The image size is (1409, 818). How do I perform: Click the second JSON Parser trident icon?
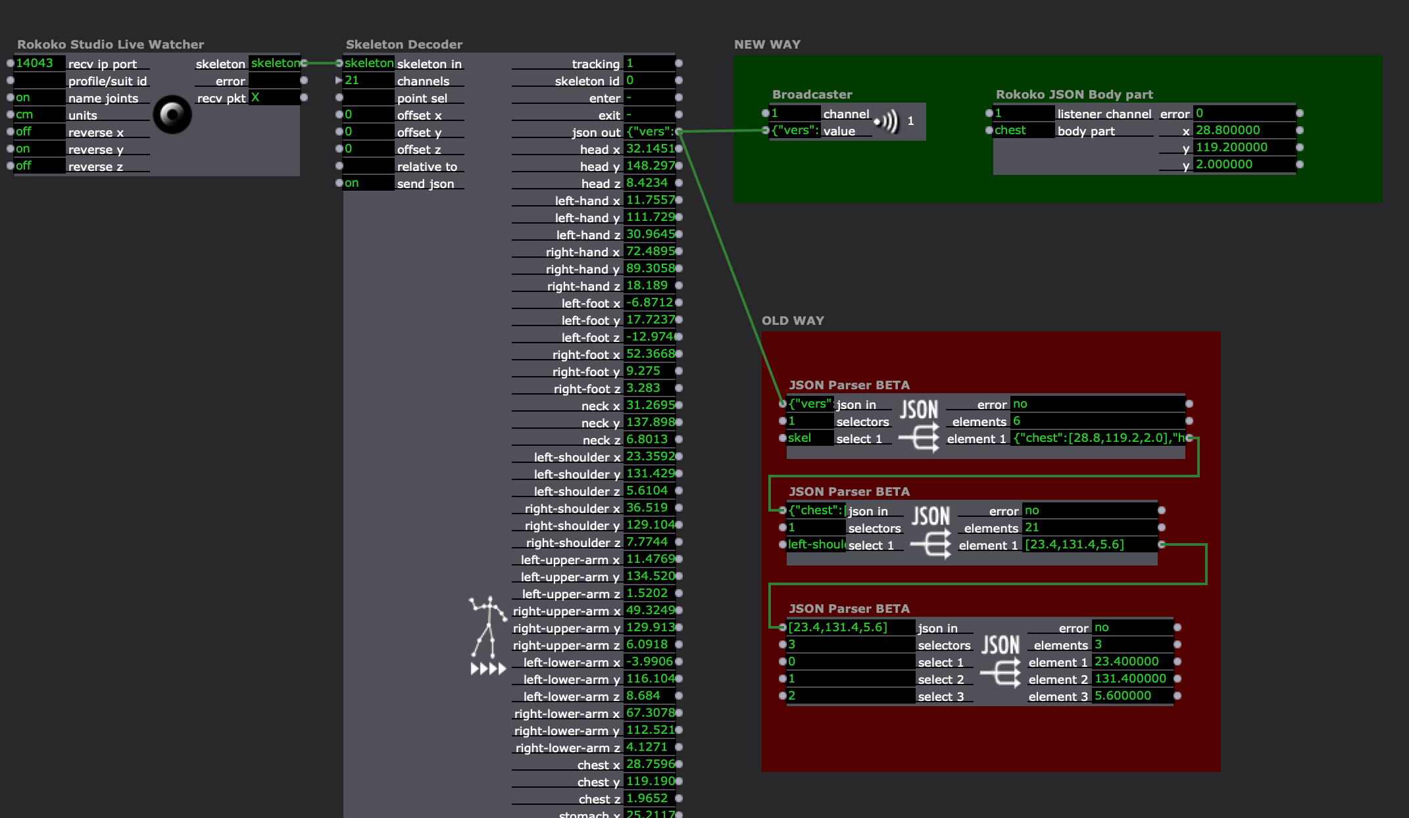pyautogui.click(x=931, y=544)
